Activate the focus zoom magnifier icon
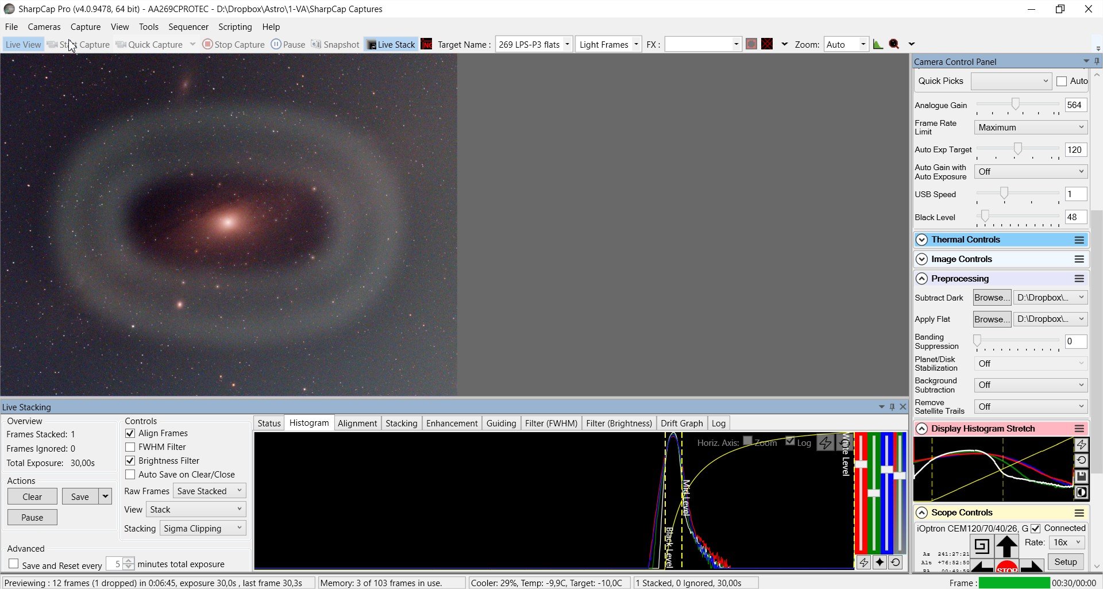Screen dimensions: 1103x589 pos(894,44)
